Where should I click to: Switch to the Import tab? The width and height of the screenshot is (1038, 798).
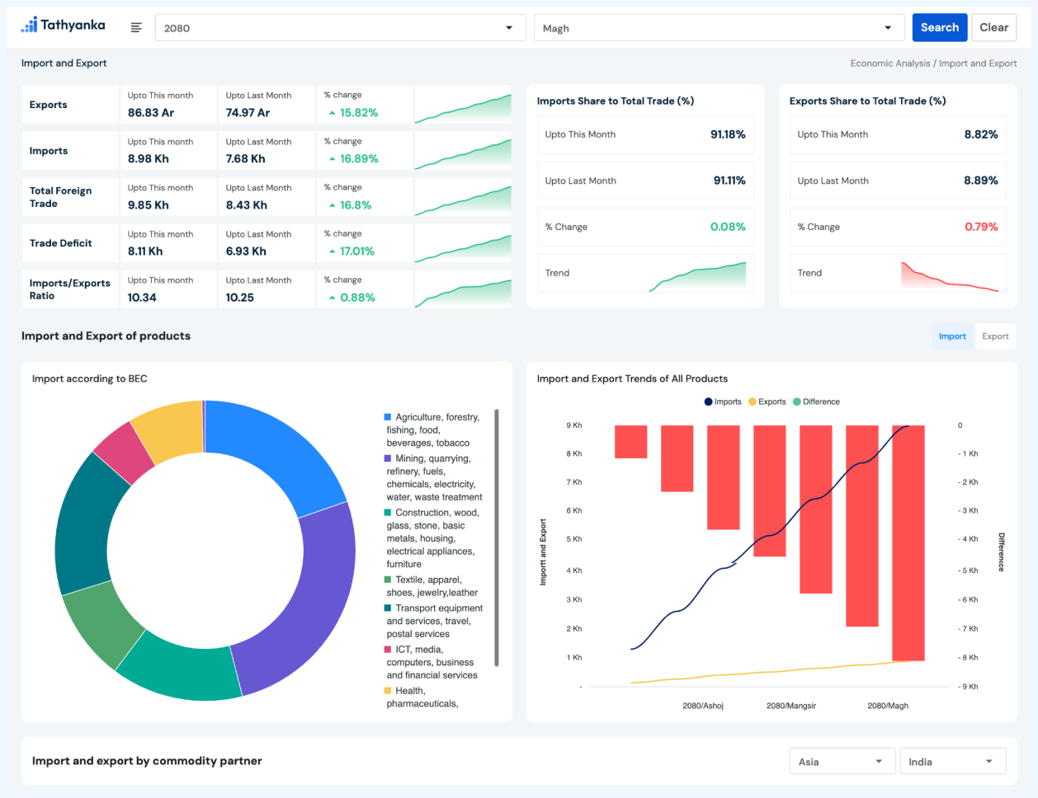(952, 336)
